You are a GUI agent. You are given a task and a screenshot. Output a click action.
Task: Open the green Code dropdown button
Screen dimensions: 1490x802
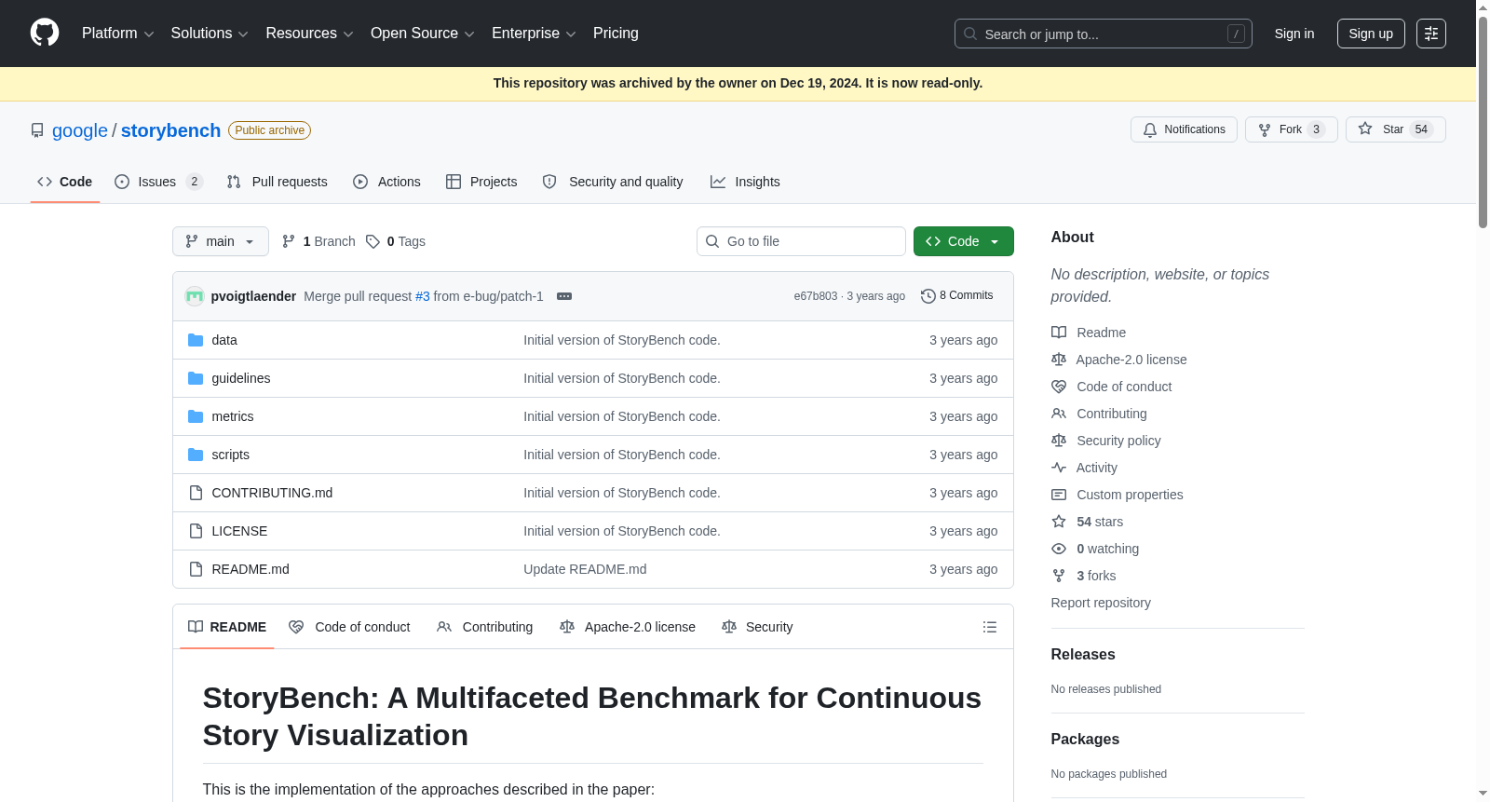point(963,241)
